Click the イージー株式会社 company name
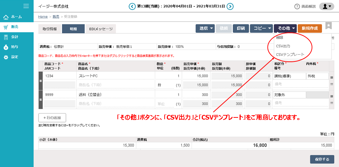 [x=53, y=6]
